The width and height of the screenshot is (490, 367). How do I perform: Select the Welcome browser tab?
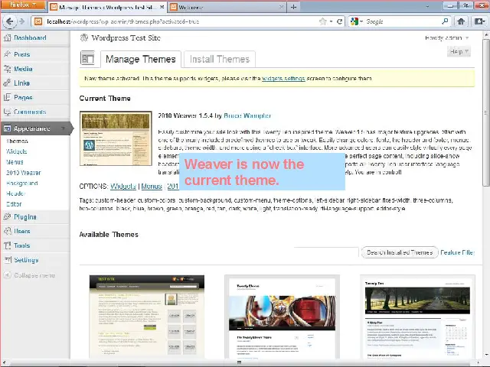(227, 7)
